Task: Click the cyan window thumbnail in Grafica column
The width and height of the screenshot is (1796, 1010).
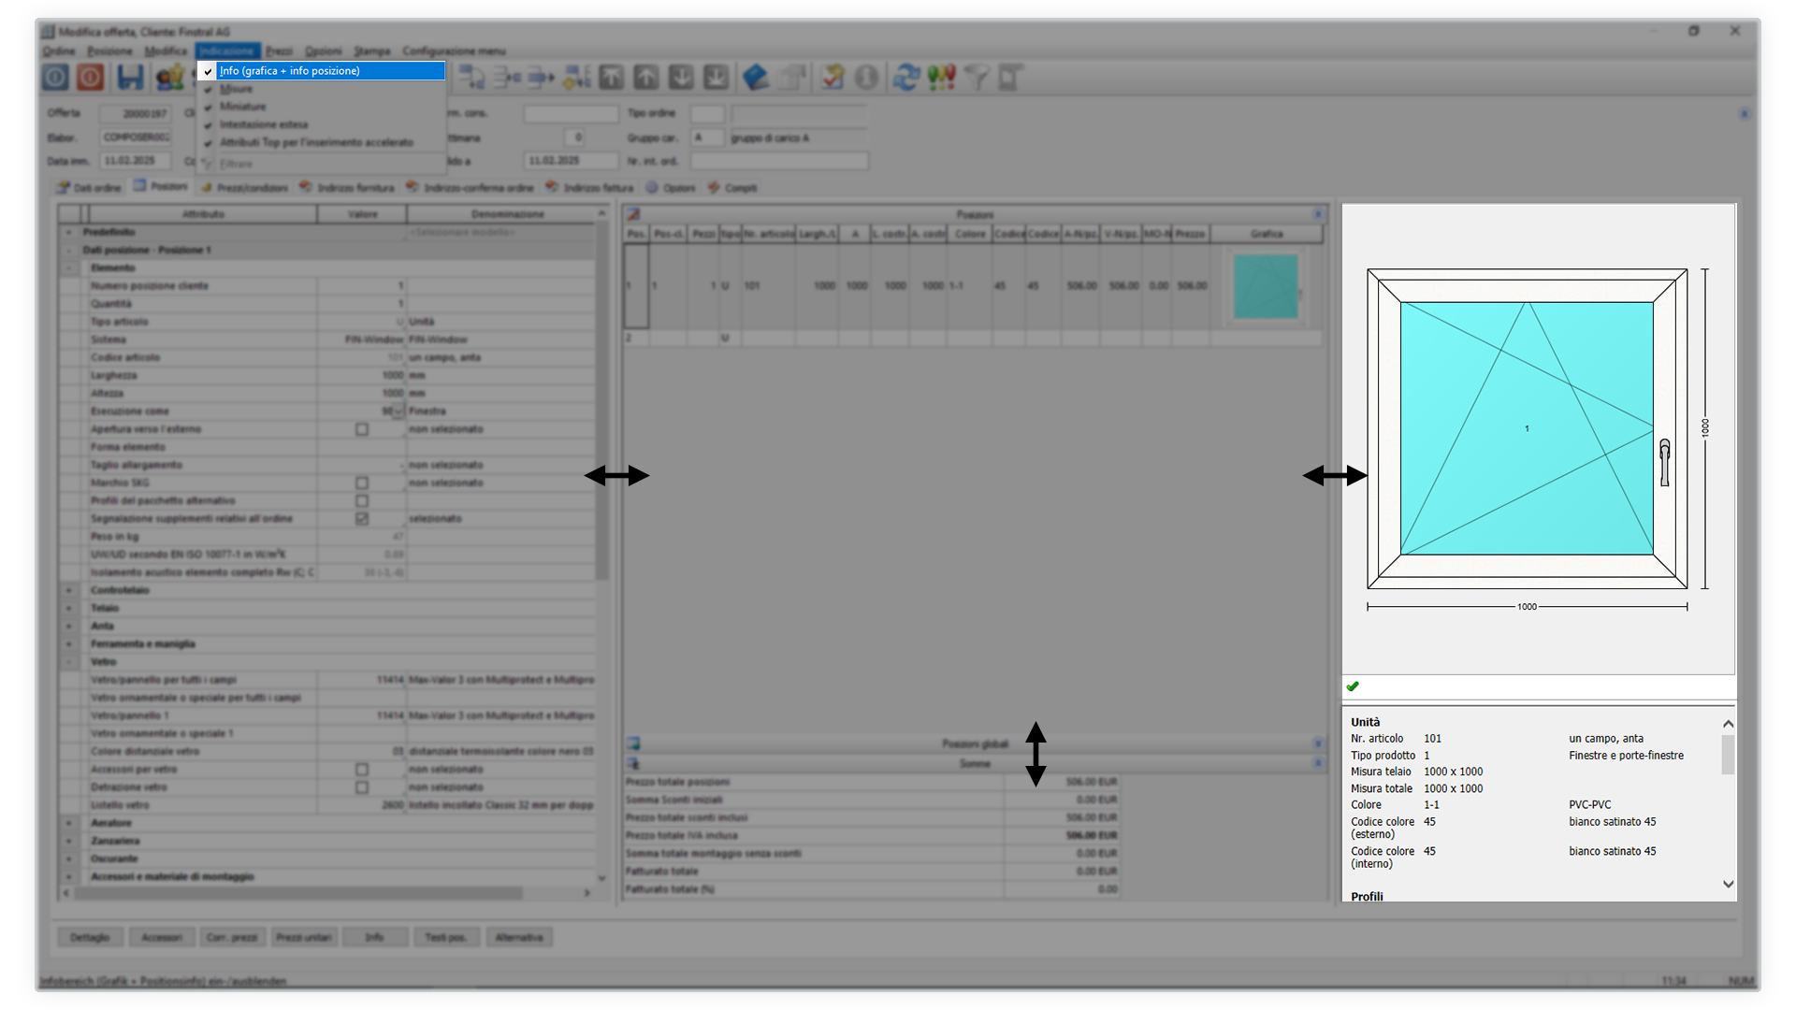Action: click(x=1266, y=286)
